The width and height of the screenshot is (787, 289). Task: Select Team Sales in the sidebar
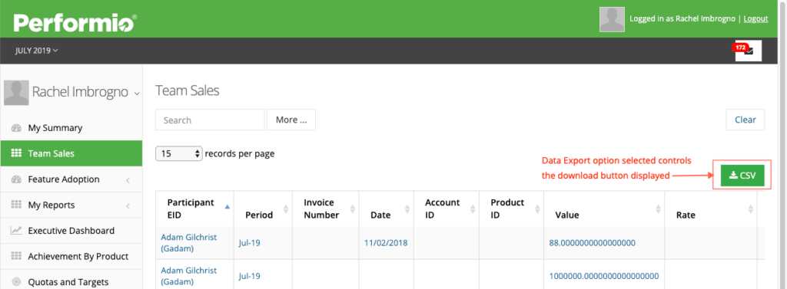click(x=71, y=154)
